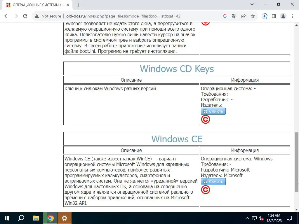Click the text Операционная система: Windows

[237, 159]
